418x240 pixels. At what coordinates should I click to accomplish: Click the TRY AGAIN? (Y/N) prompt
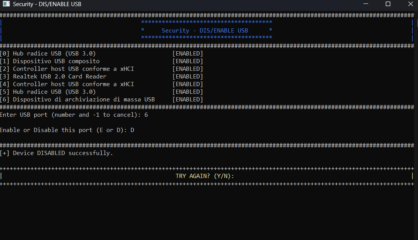[205, 176]
